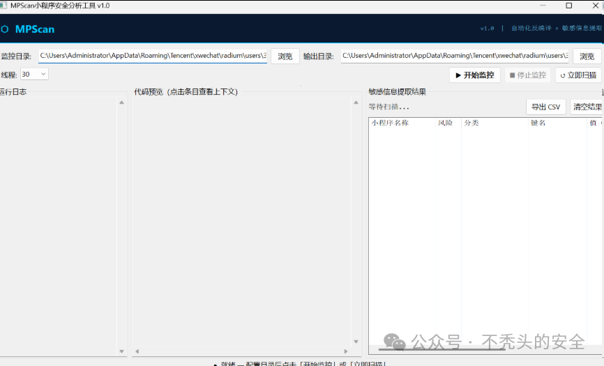
Task: Export results with 导出 CSV button
Action: click(x=545, y=107)
